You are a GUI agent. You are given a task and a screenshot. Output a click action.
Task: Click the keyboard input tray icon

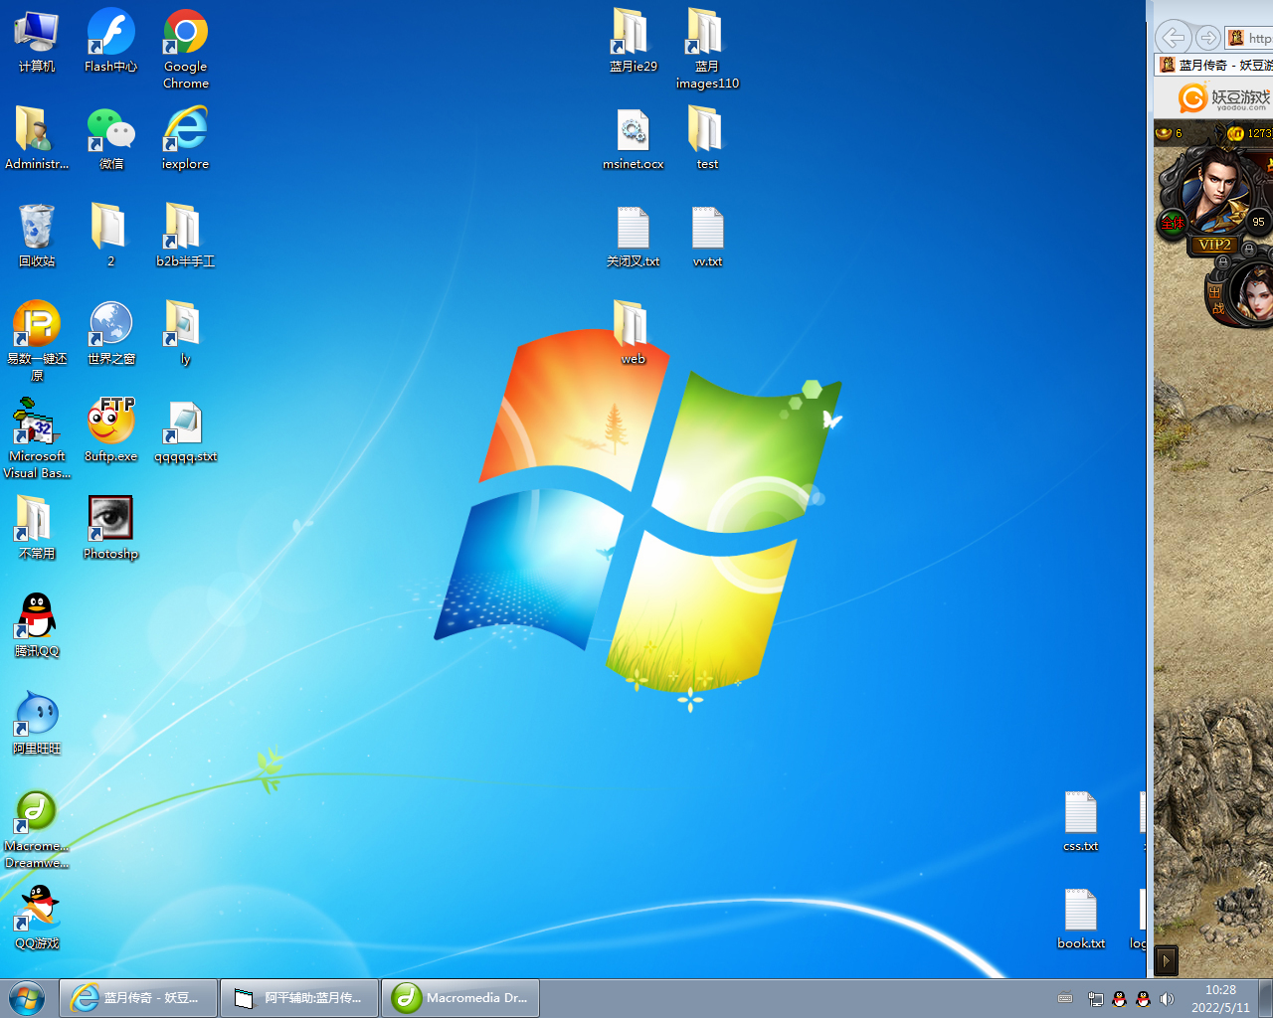[x=1065, y=998]
